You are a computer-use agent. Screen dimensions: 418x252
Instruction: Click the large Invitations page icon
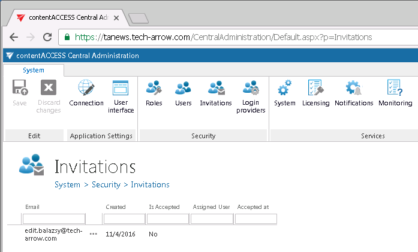pyautogui.click(x=31, y=165)
